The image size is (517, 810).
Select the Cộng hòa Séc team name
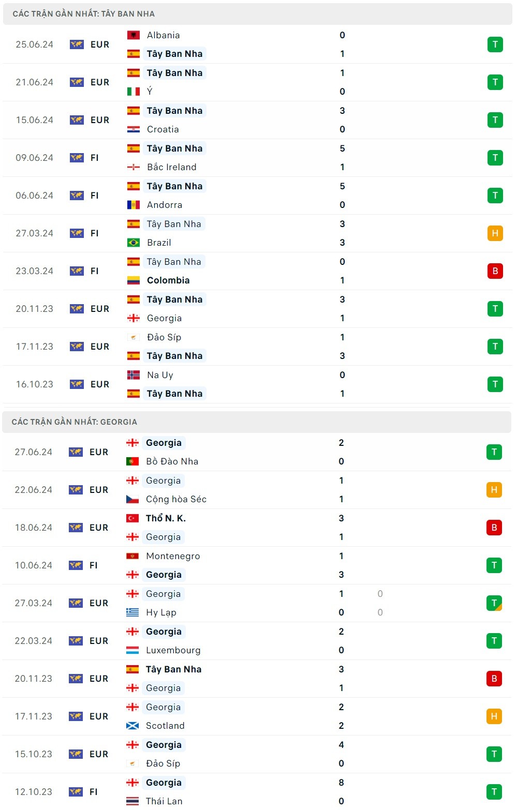click(176, 499)
